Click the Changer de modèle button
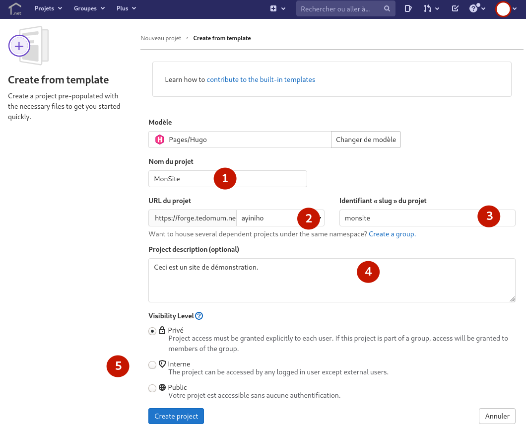The image size is (526, 430). (366, 140)
